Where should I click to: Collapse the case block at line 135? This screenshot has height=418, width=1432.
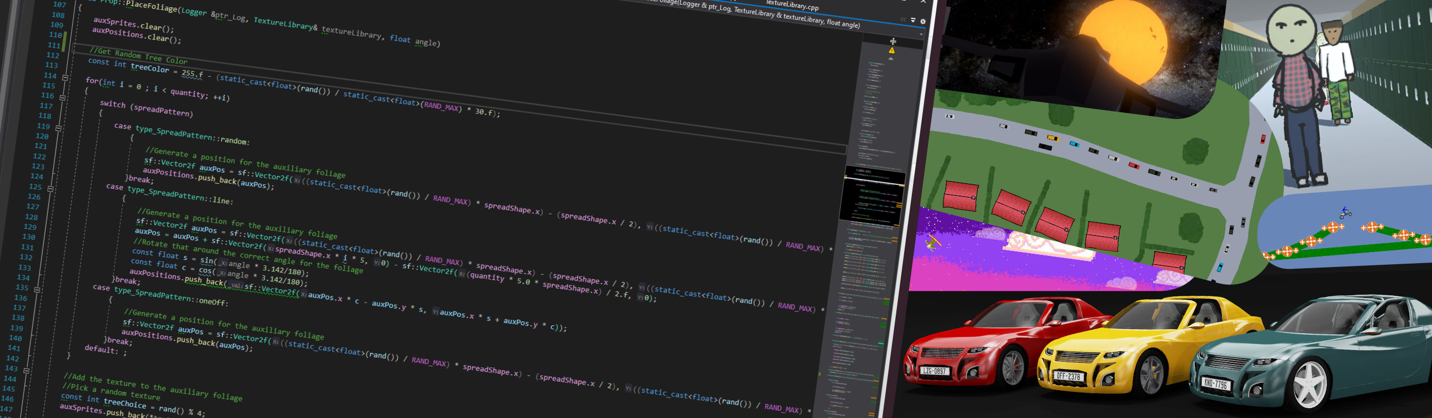[x=37, y=290]
